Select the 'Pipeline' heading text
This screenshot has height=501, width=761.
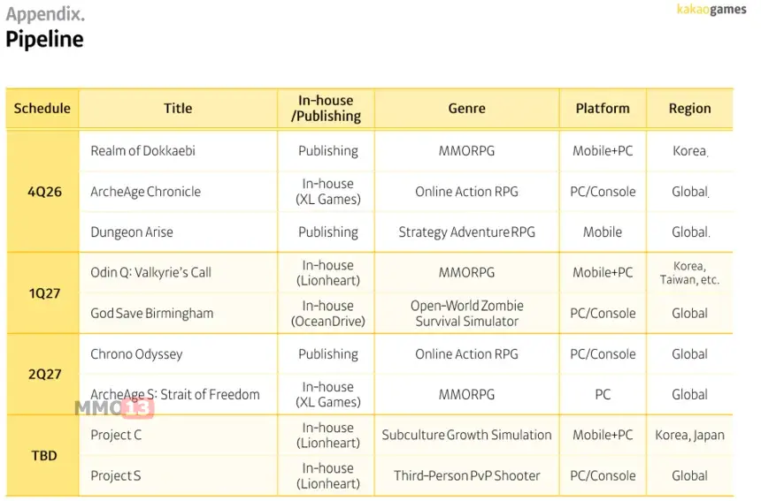pyautogui.click(x=44, y=39)
